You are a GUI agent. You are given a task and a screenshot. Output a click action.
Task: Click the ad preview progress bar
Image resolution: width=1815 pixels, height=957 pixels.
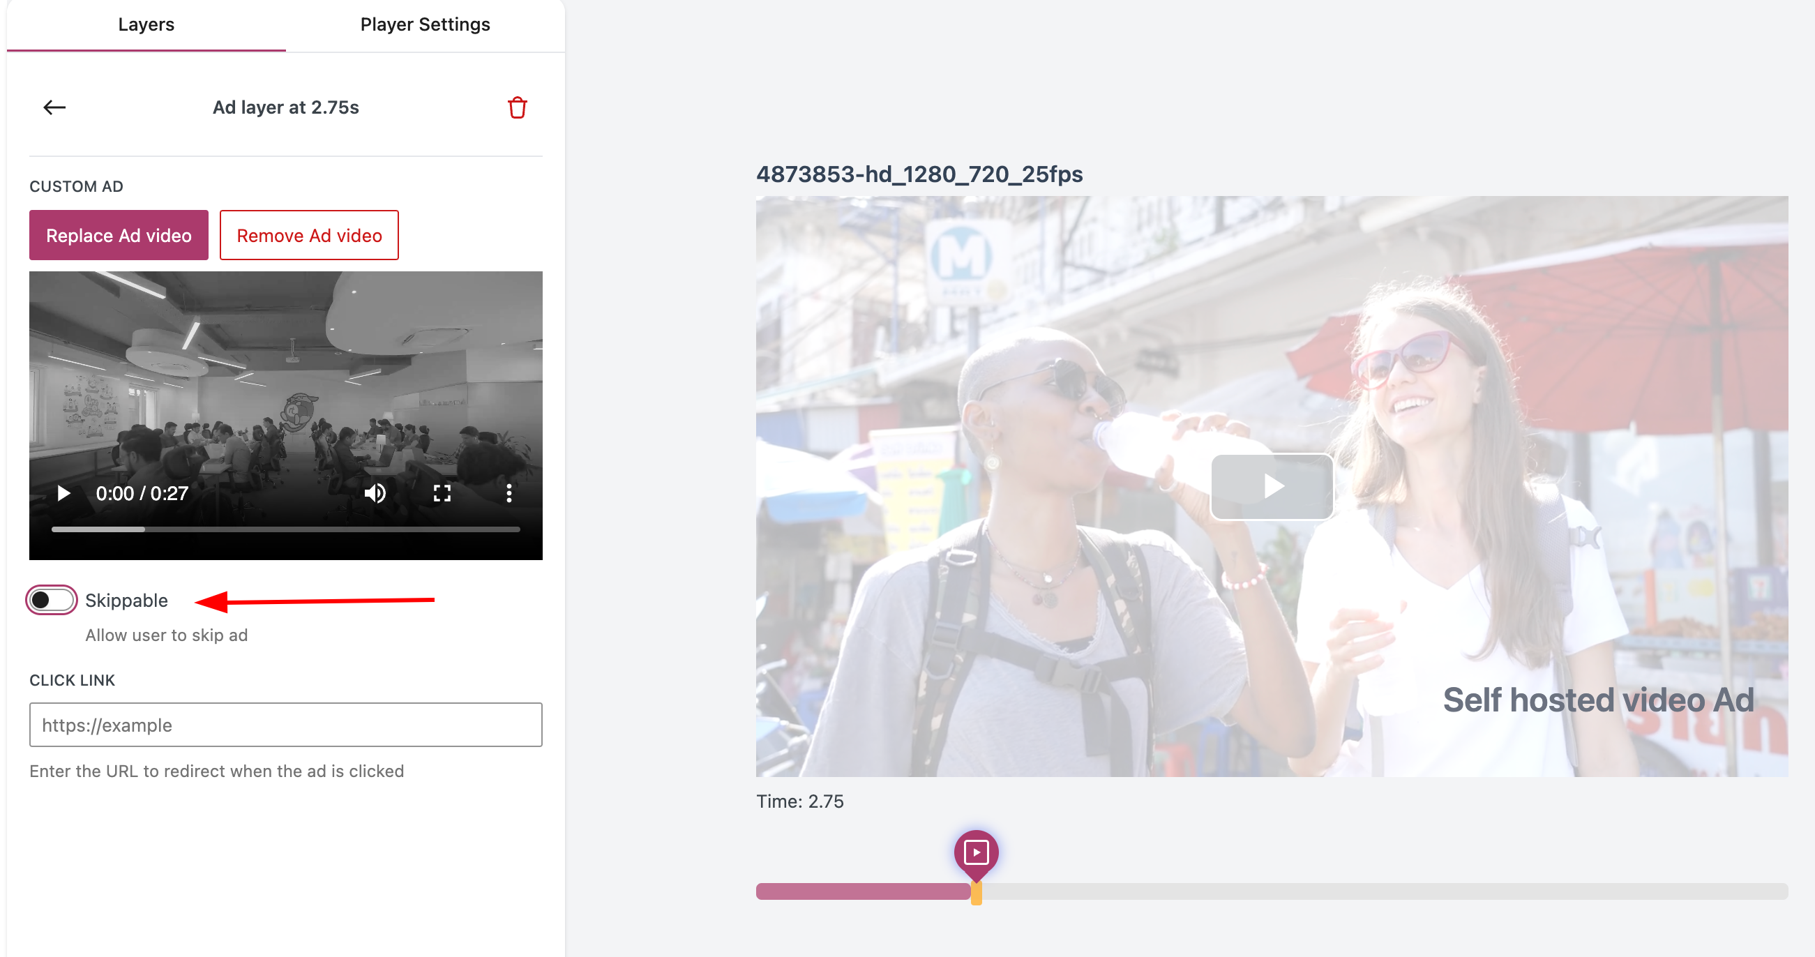pyautogui.click(x=285, y=529)
